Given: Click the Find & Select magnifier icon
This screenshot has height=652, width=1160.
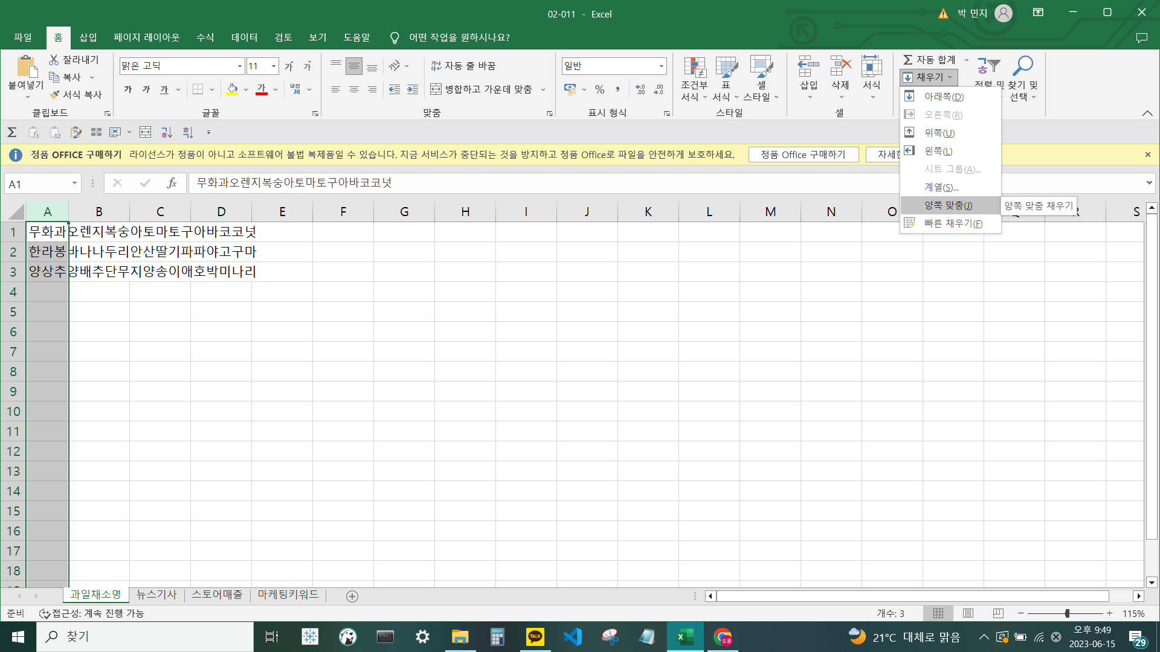Looking at the screenshot, I should (1023, 65).
